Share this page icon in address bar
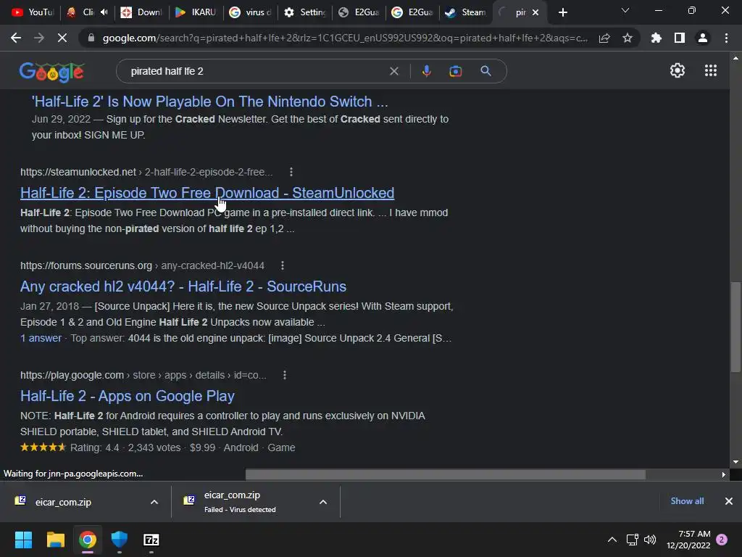The width and height of the screenshot is (742, 557). pos(604,38)
